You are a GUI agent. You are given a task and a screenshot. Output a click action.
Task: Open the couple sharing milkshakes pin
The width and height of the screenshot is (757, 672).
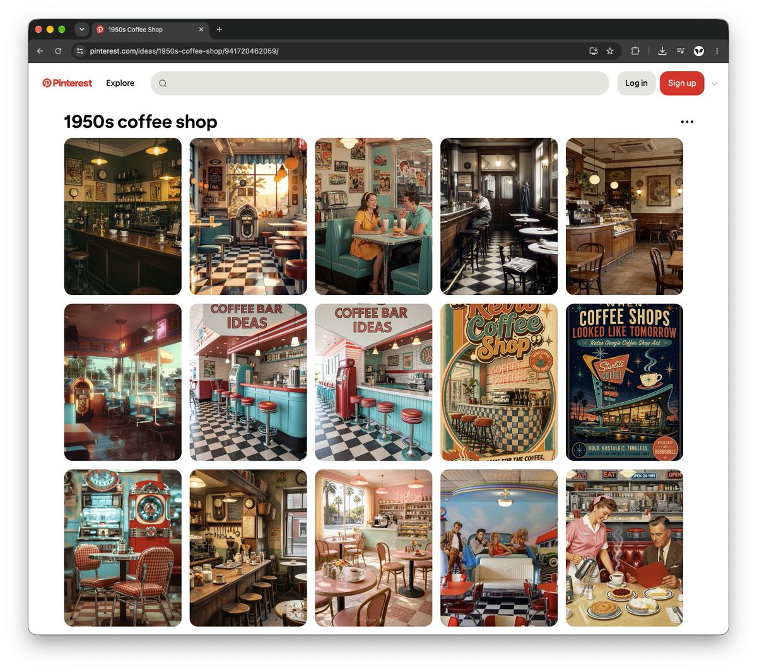[373, 216]
